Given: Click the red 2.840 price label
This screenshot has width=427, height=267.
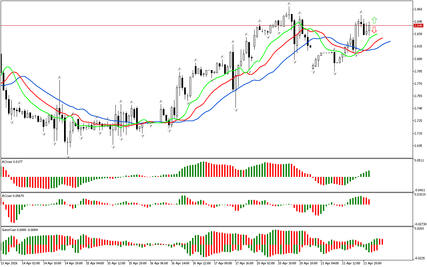Looking at the screenshot, I should [418, 26].
